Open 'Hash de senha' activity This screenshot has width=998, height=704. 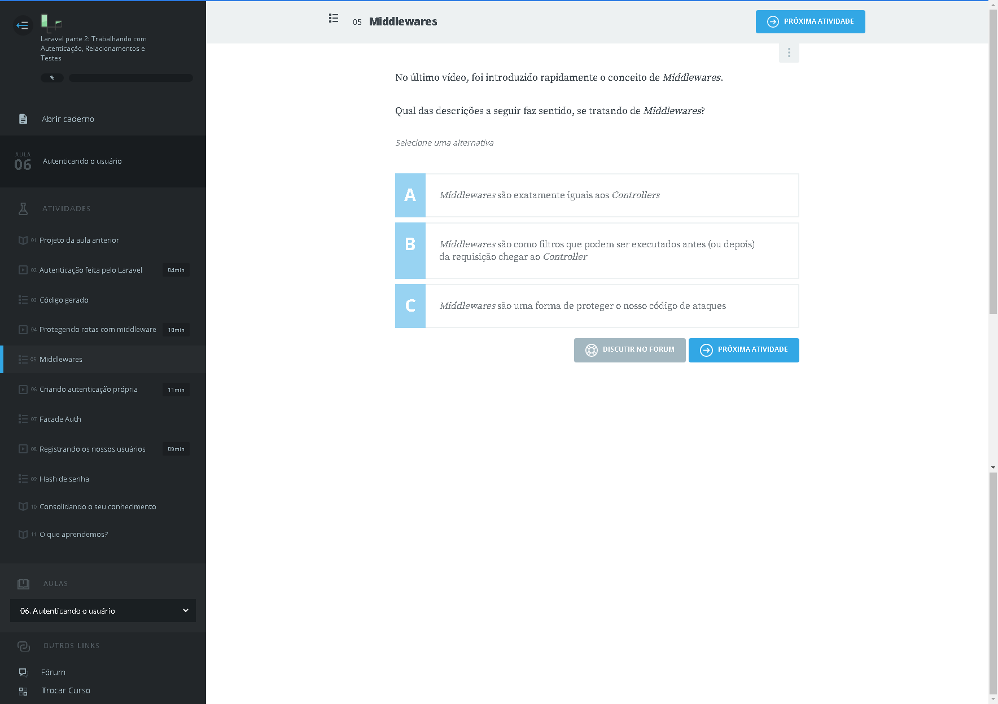tap(64, 479)
